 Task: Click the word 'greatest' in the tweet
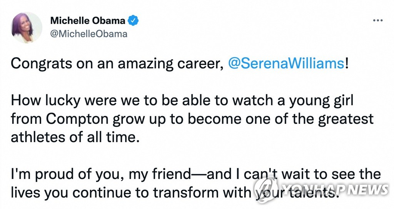pos(346,119)
